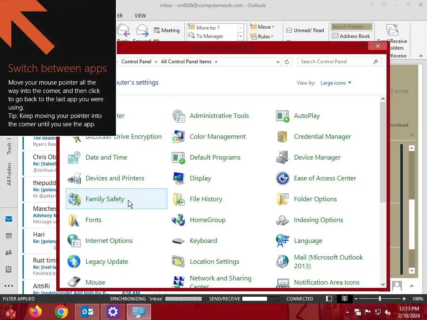Open the Keyboard icon
The width and height of the screenshot is (427, 320).
178,241
